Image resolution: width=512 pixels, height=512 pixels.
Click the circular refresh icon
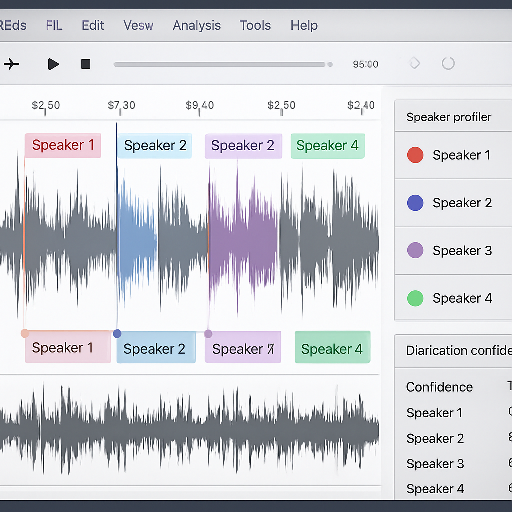click(448, 63)
